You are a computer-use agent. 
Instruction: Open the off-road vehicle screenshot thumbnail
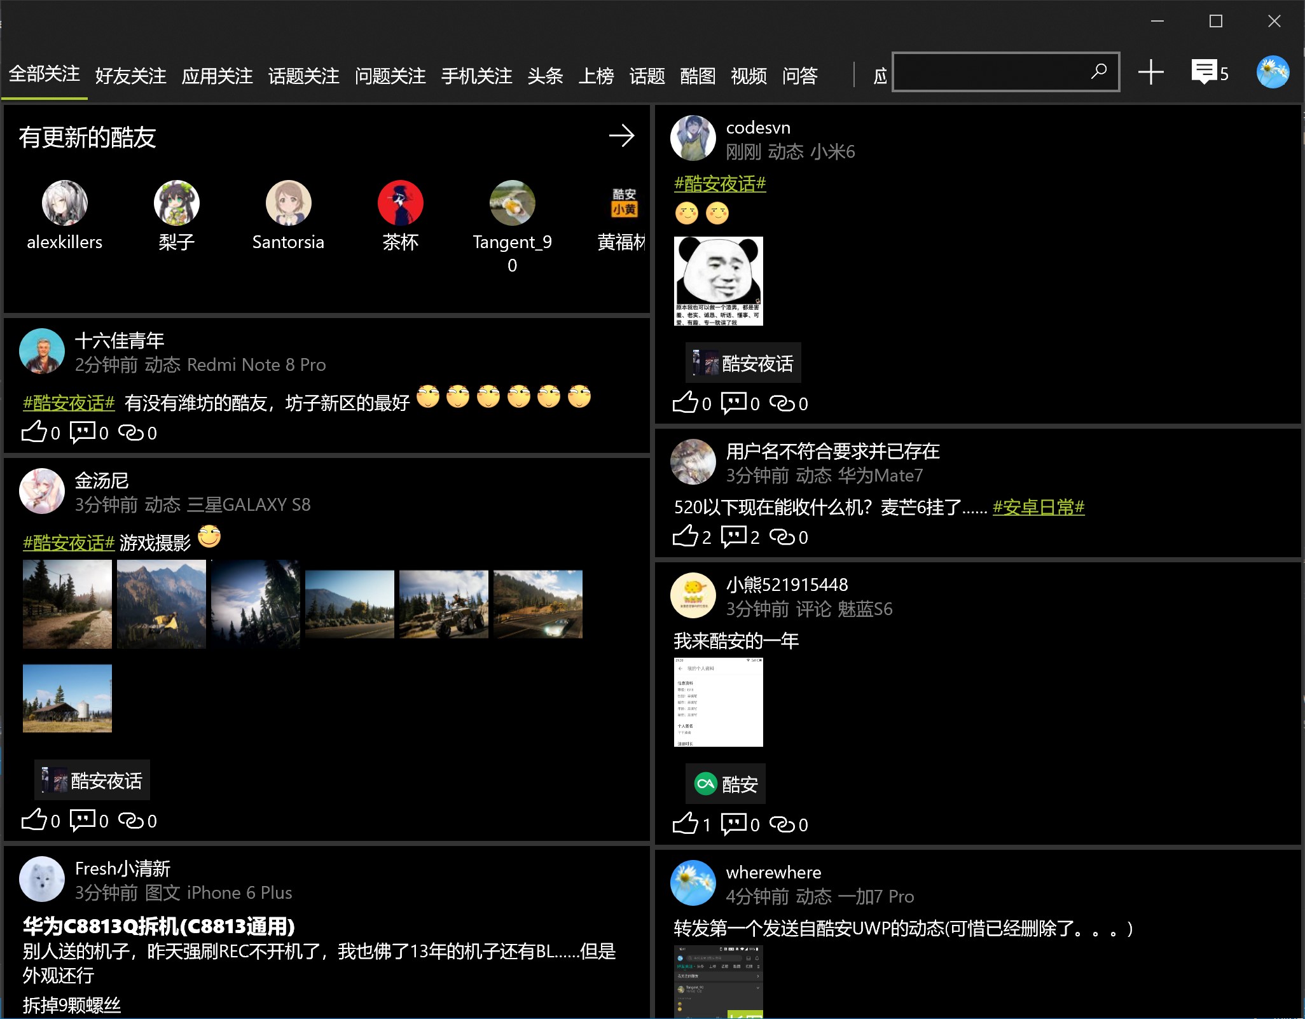(x=443, y=604)
